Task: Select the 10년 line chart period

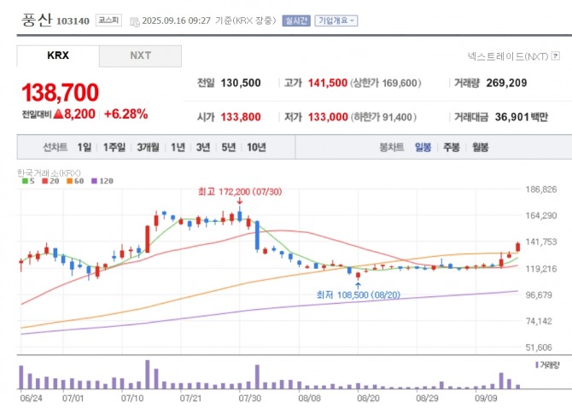Action: 256,147
